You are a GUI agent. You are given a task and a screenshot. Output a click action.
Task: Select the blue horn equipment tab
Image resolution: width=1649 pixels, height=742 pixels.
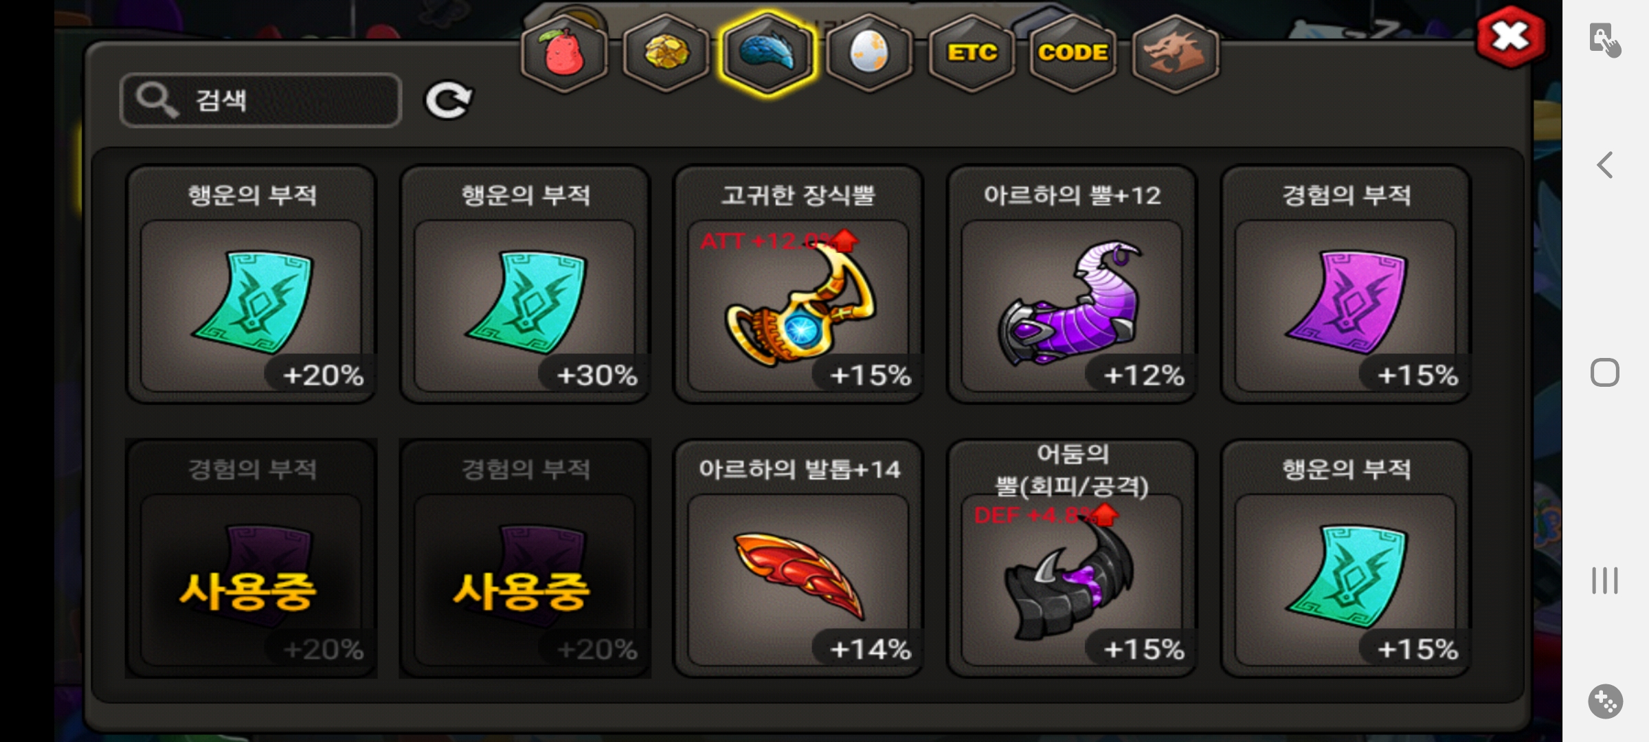click(x=767, y=54)
